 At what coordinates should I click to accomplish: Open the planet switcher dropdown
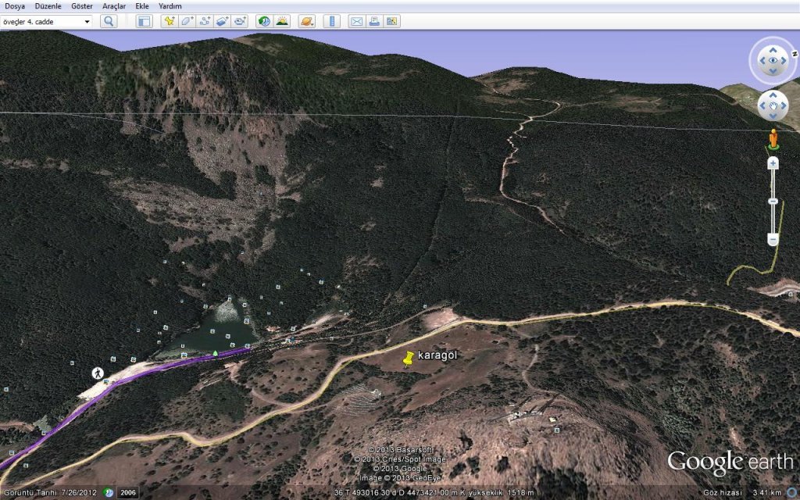306,21
